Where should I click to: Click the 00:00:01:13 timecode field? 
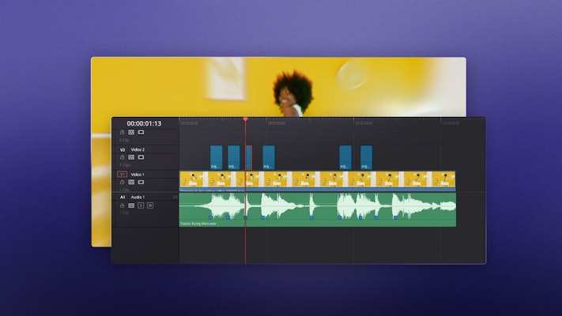(x=144, y=123)
